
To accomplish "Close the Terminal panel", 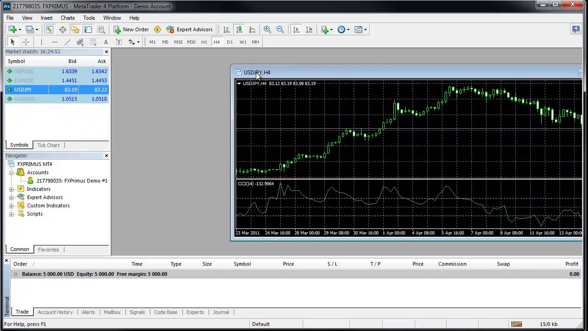I will 6,261.
